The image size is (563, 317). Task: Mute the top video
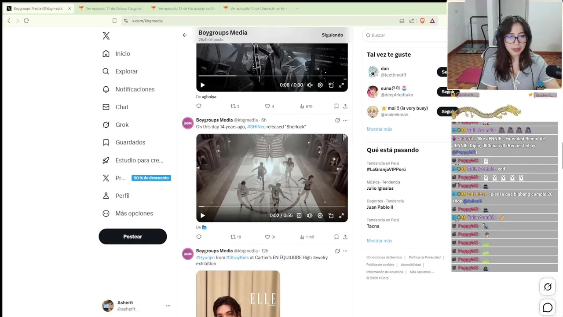coord(310,85)
